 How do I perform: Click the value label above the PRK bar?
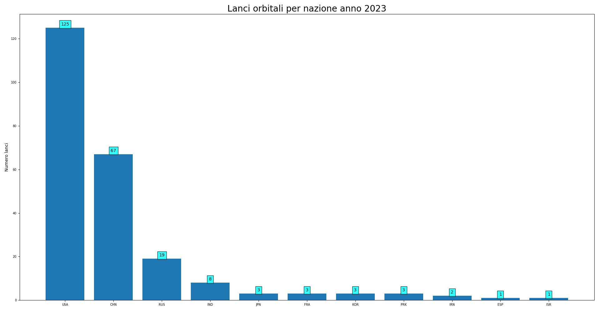(403, 290)
